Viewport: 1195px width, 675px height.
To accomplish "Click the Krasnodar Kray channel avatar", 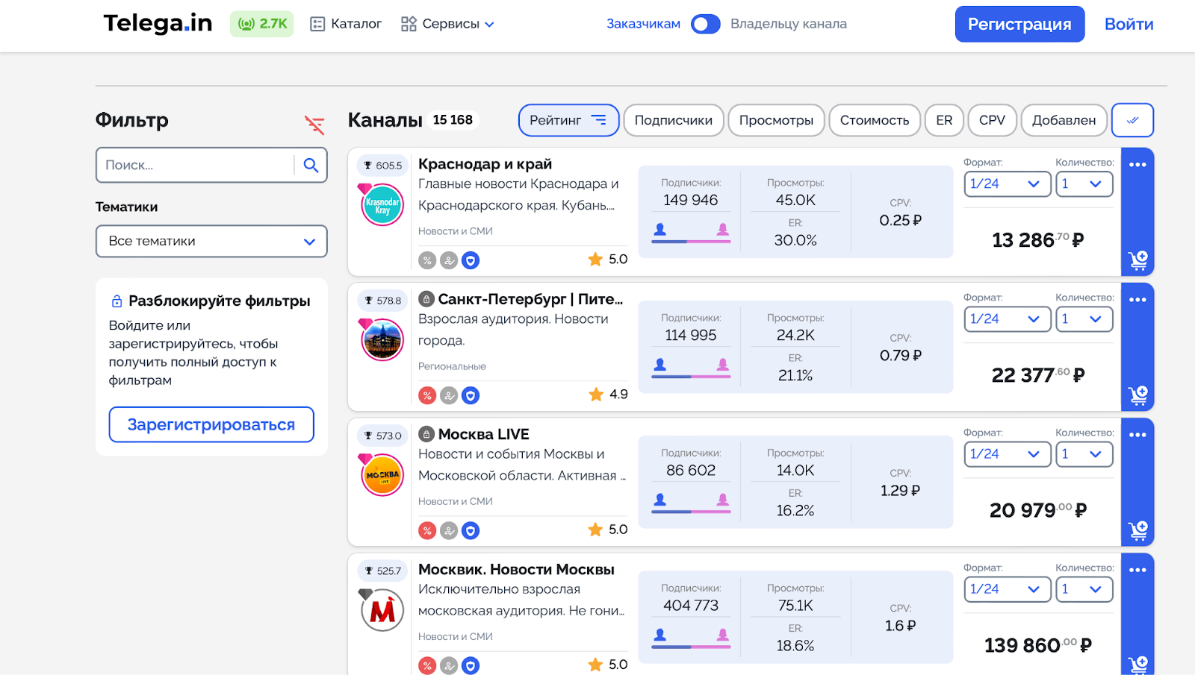I will (x=382, y=204).
